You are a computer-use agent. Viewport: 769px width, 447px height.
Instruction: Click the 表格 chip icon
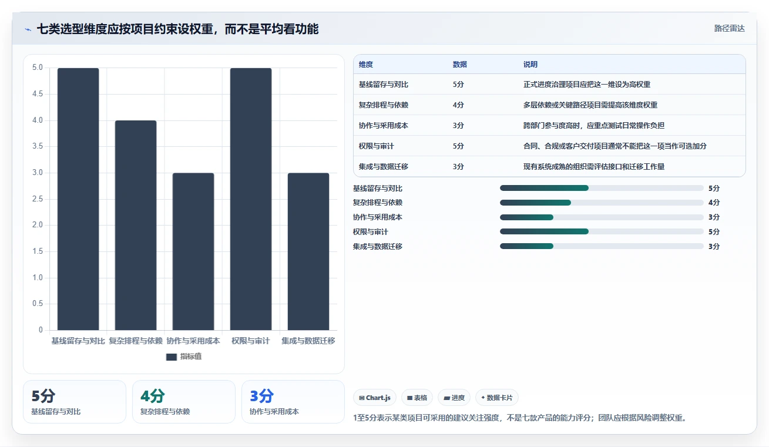click(x=409, y=398)
